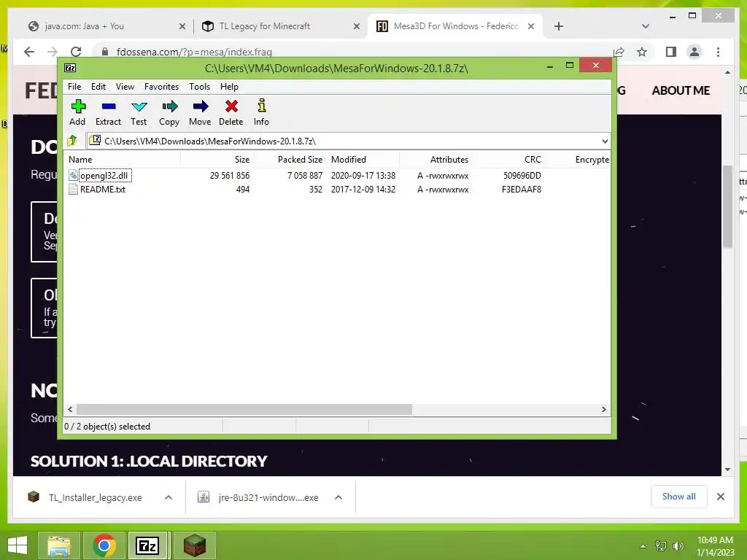Expand the 7-Zip address path dropdown
The image size is (747, 560).
click(x=605, y=141)
